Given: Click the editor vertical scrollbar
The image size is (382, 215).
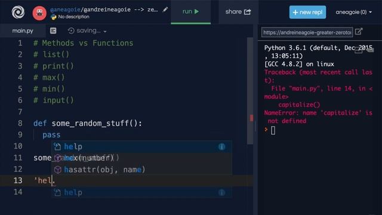Looking at the screenshot, I should pyautogui.click(x=250, y=91).
